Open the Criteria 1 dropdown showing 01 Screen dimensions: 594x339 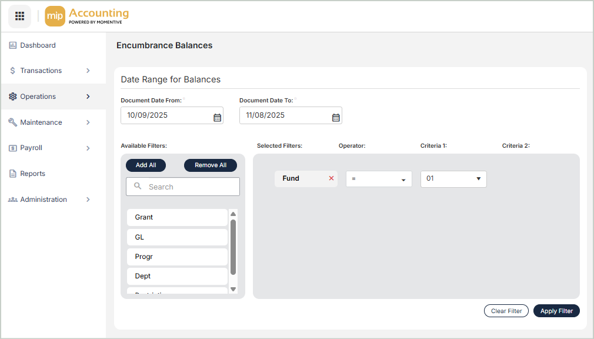[453, 179]
